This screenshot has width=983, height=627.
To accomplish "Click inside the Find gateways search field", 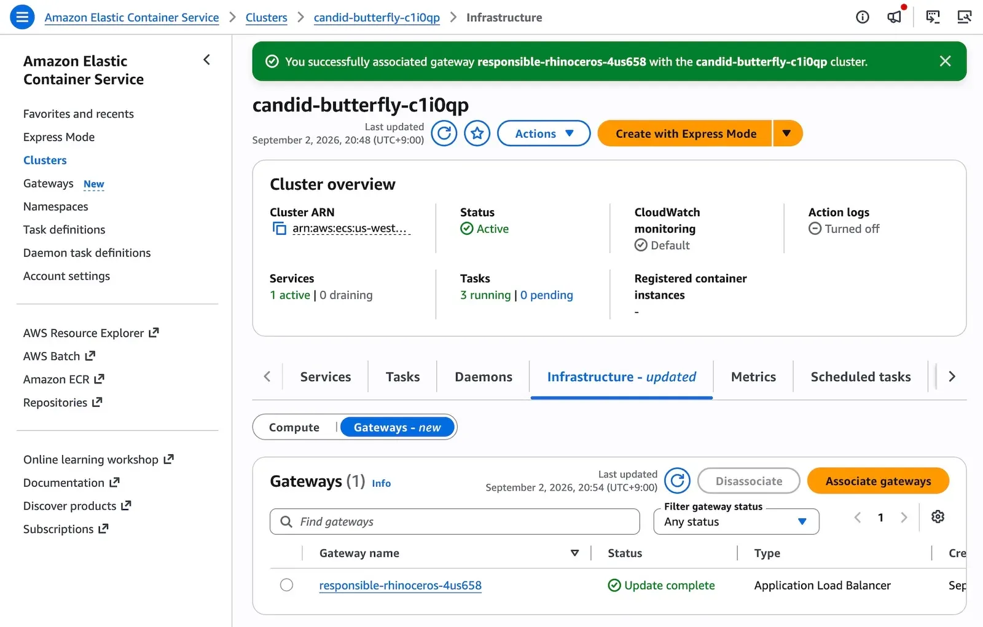I will pos(455,521).
